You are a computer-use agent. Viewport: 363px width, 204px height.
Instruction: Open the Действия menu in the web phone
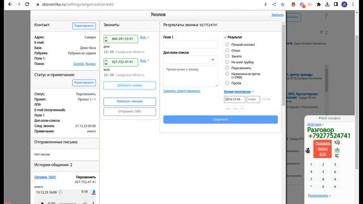(315, 125)
